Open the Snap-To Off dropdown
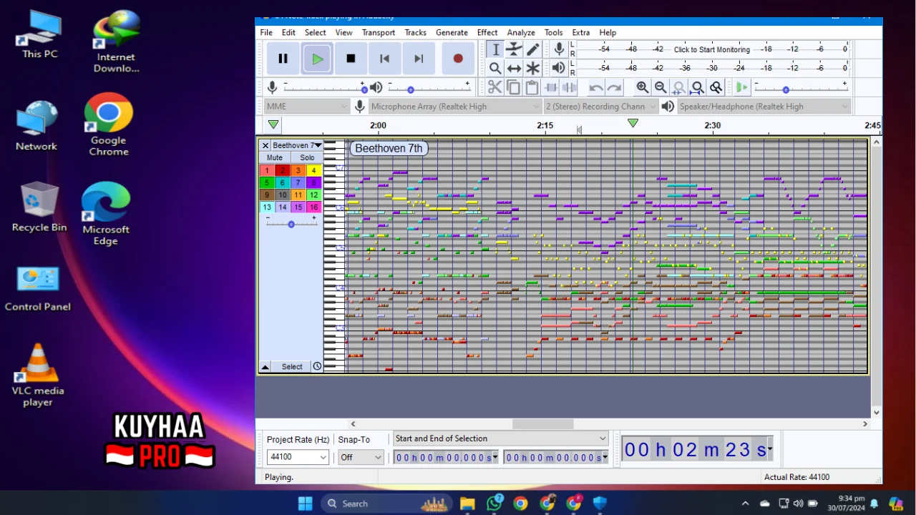916x515 pixels. [x=361, y=457]
